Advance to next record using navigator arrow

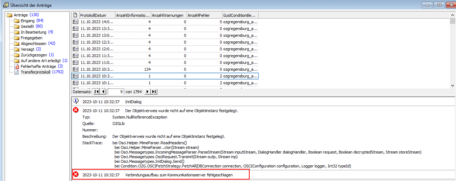[147, 92]
